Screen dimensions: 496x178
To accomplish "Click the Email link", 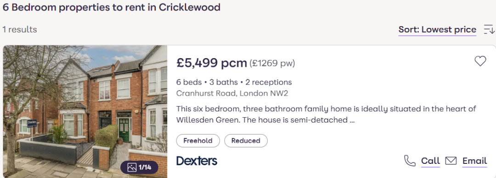I will (474, 161).
